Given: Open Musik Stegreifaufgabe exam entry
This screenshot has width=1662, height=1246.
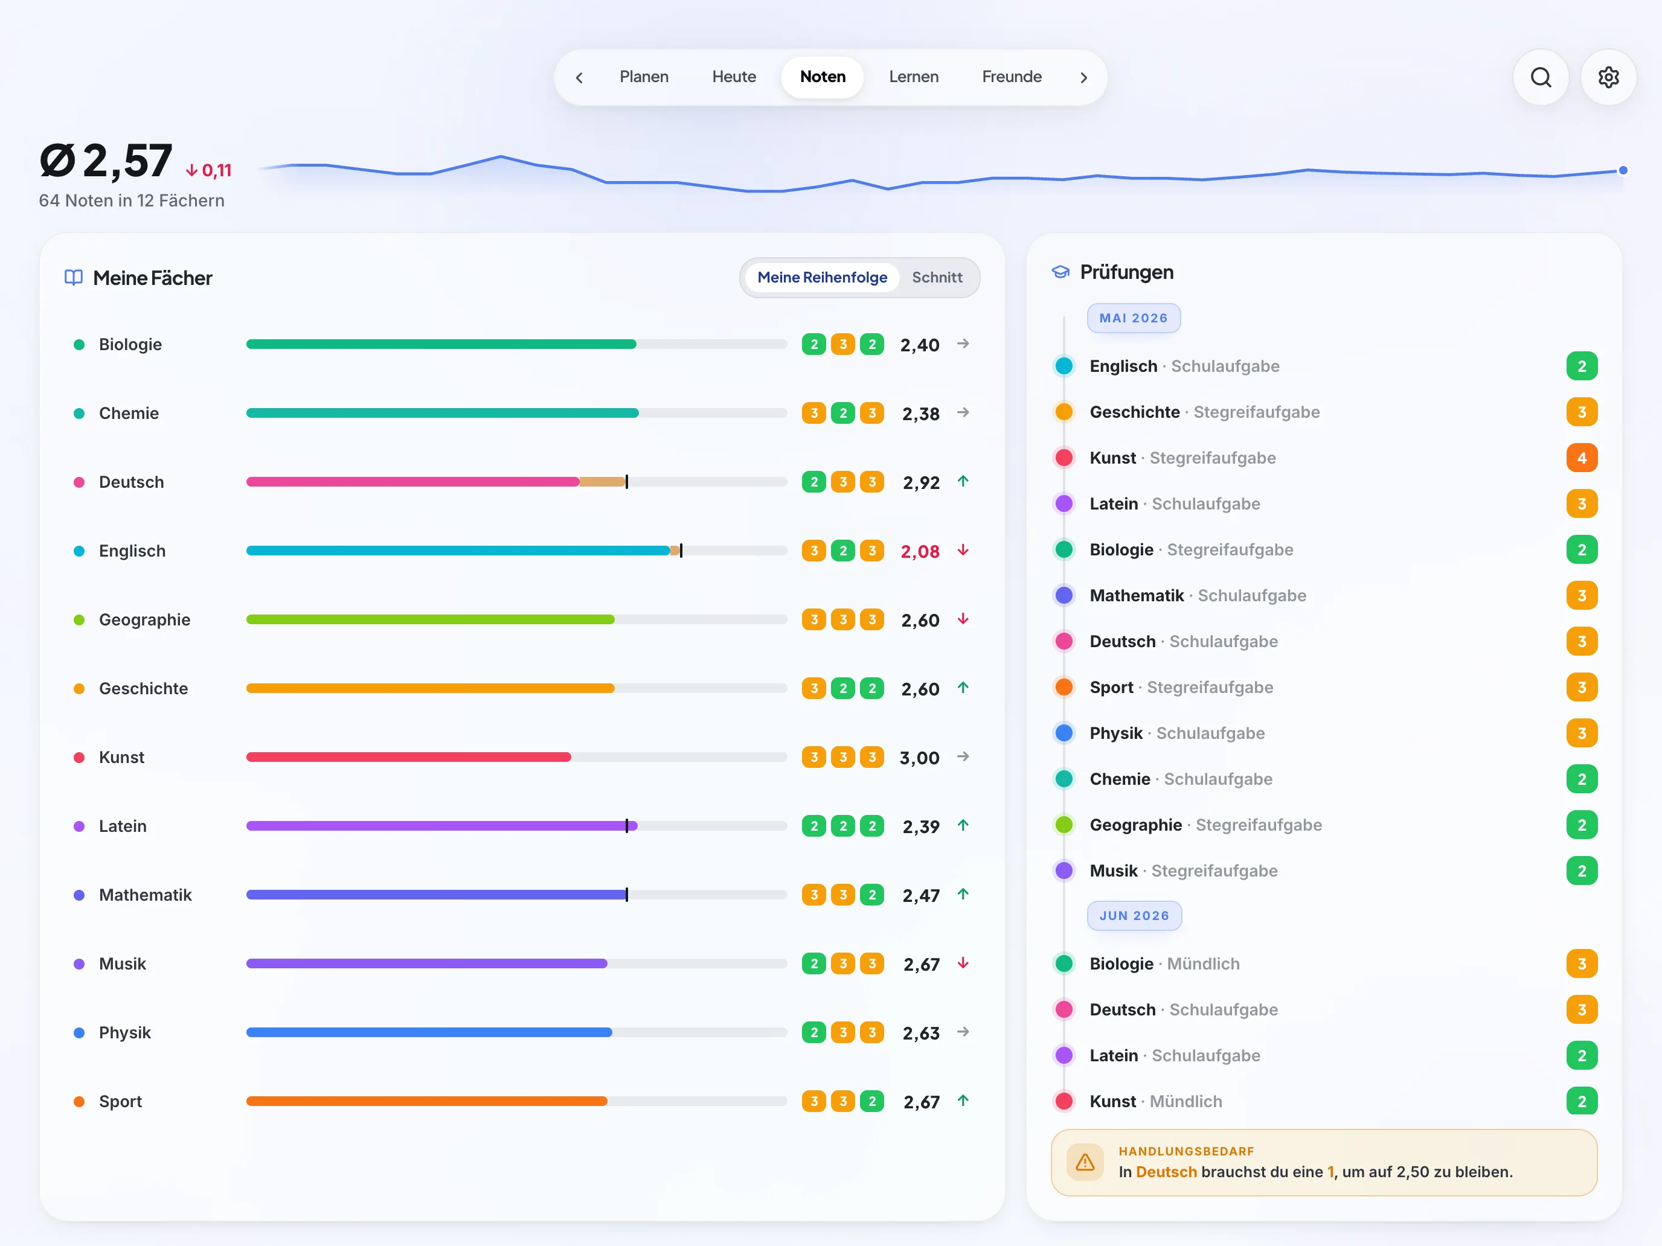Looking at the screenshot, I should coord(1326,871).
